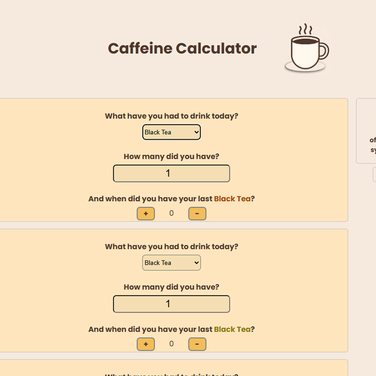The height and width of the screenshot is (376, 376).
Task: Click the plus button in the first card
Action: pyautogui.click(x=146, y=213)
